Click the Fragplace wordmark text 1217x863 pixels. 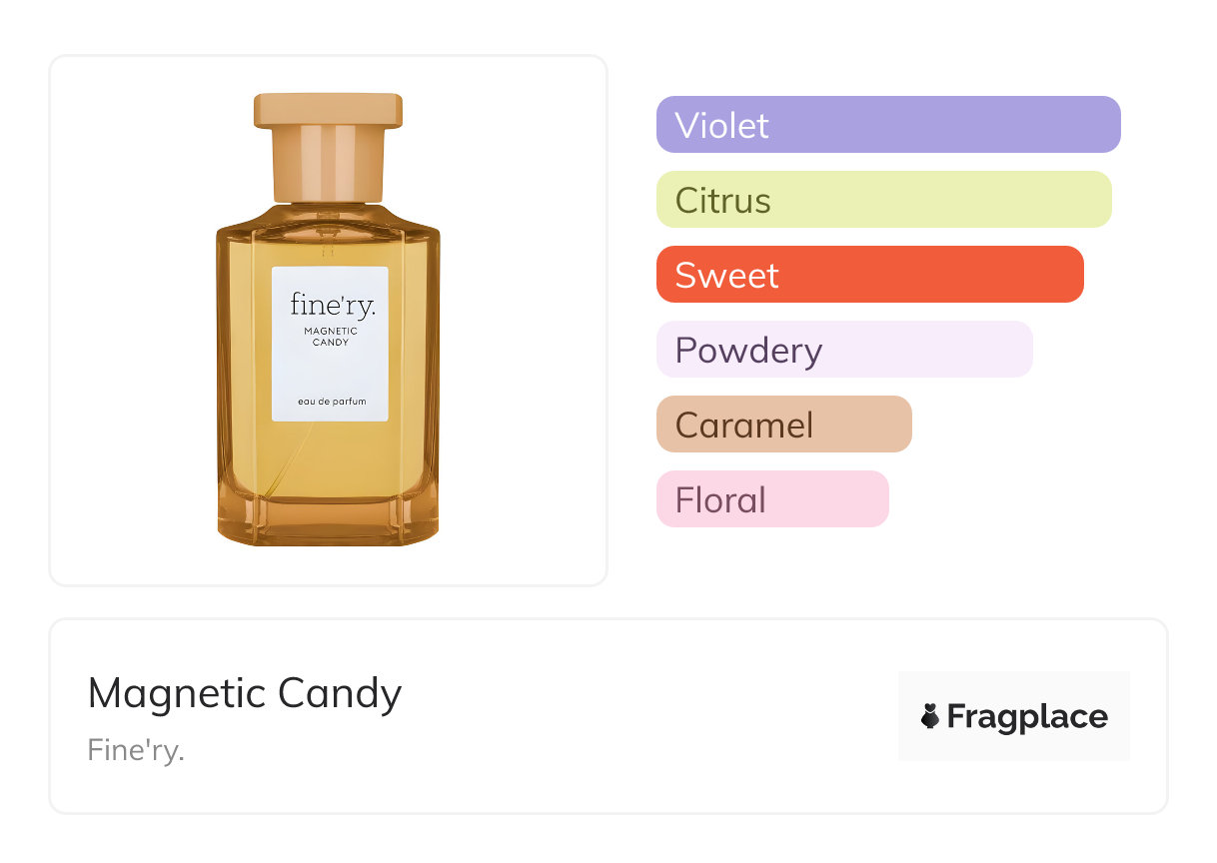coord(1027,717)
